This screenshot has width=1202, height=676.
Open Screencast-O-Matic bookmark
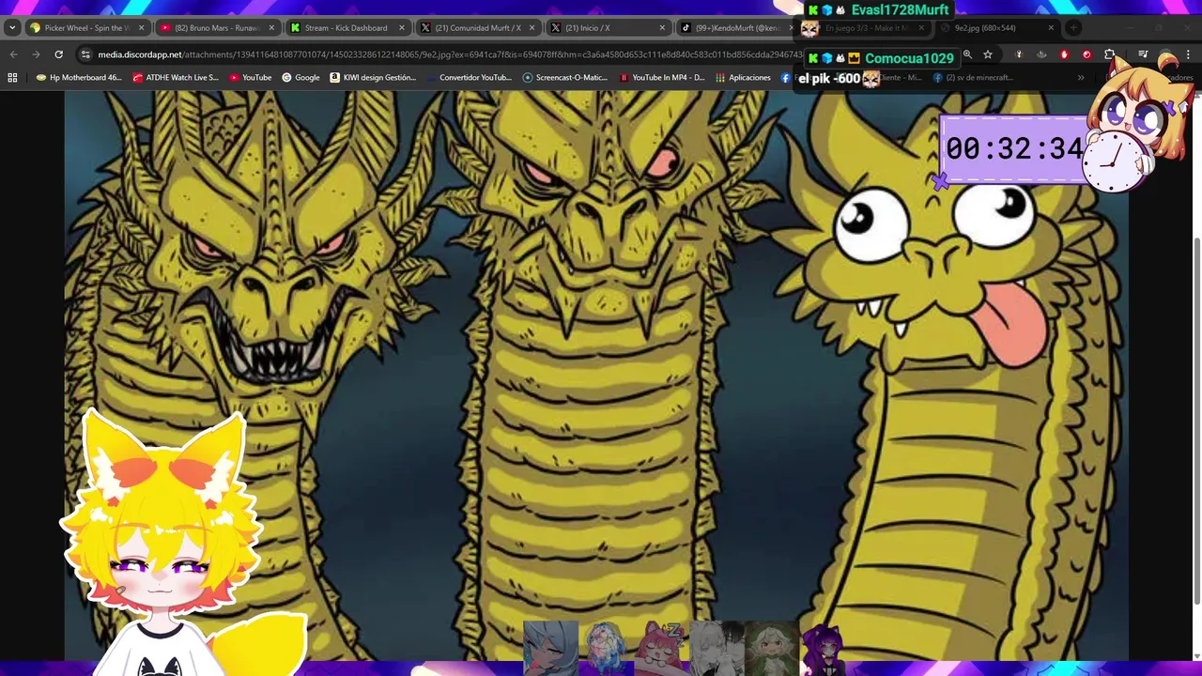click(x=565, y=78)
